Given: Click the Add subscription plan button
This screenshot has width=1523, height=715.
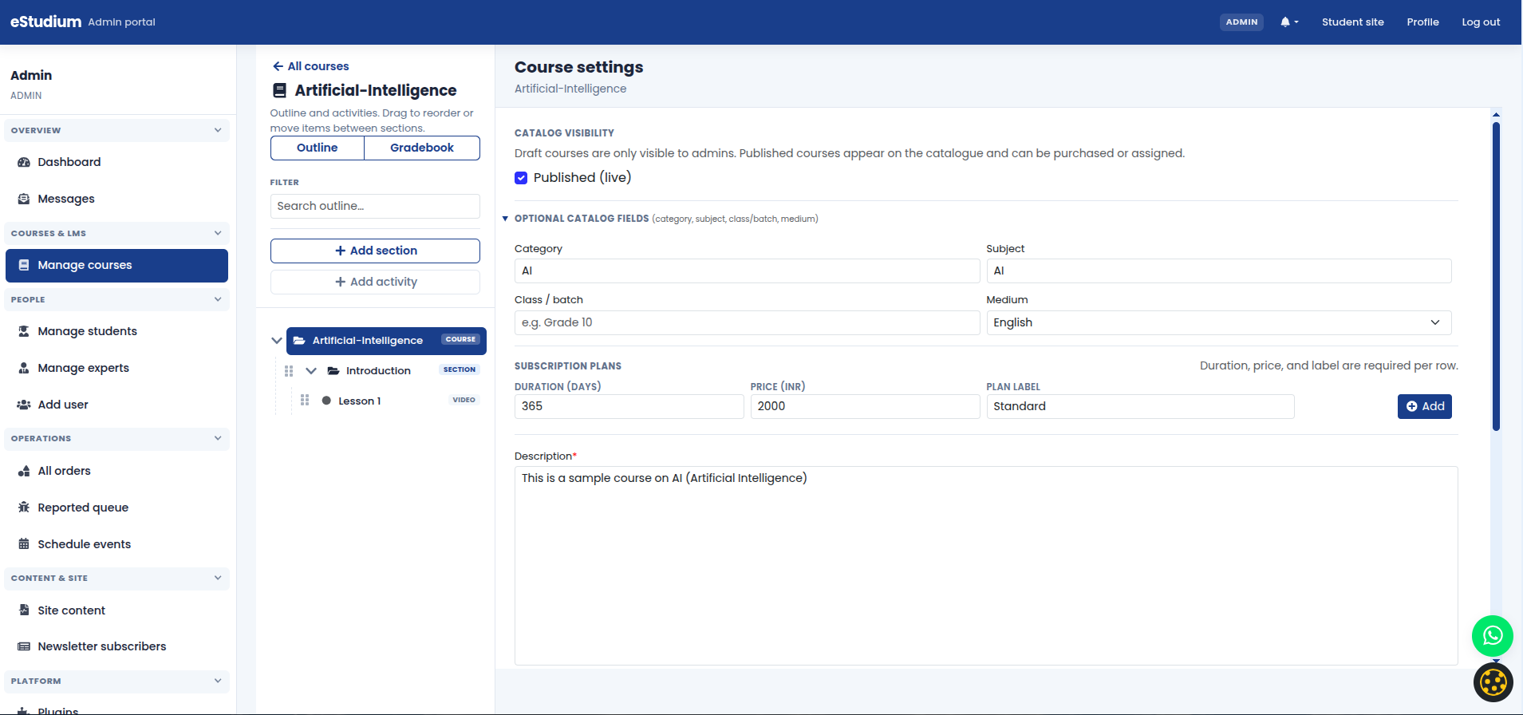Looking at the screenshot, I should point(1424,406).
